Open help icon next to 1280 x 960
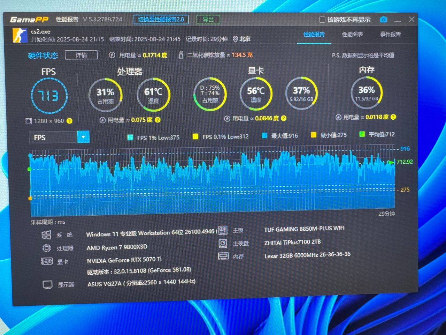The width and height of the screenshot is (446, 335). (69, 121)
